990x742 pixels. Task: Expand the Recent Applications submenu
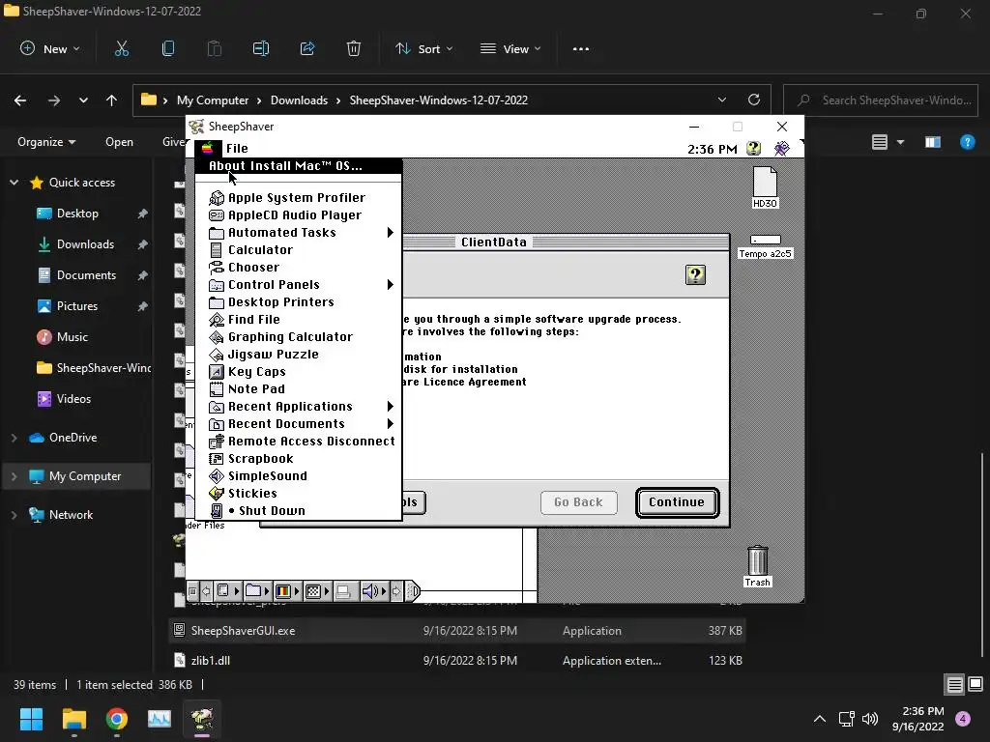pyautogui.click(x=298, y=407)
